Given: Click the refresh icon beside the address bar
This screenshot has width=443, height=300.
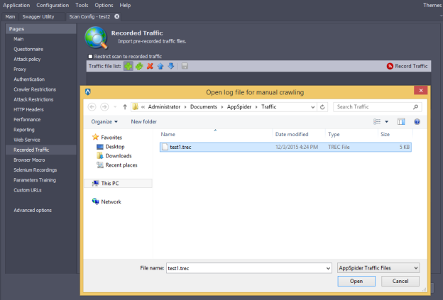Looking at the screenshot, I should click(x=323, y=106).
